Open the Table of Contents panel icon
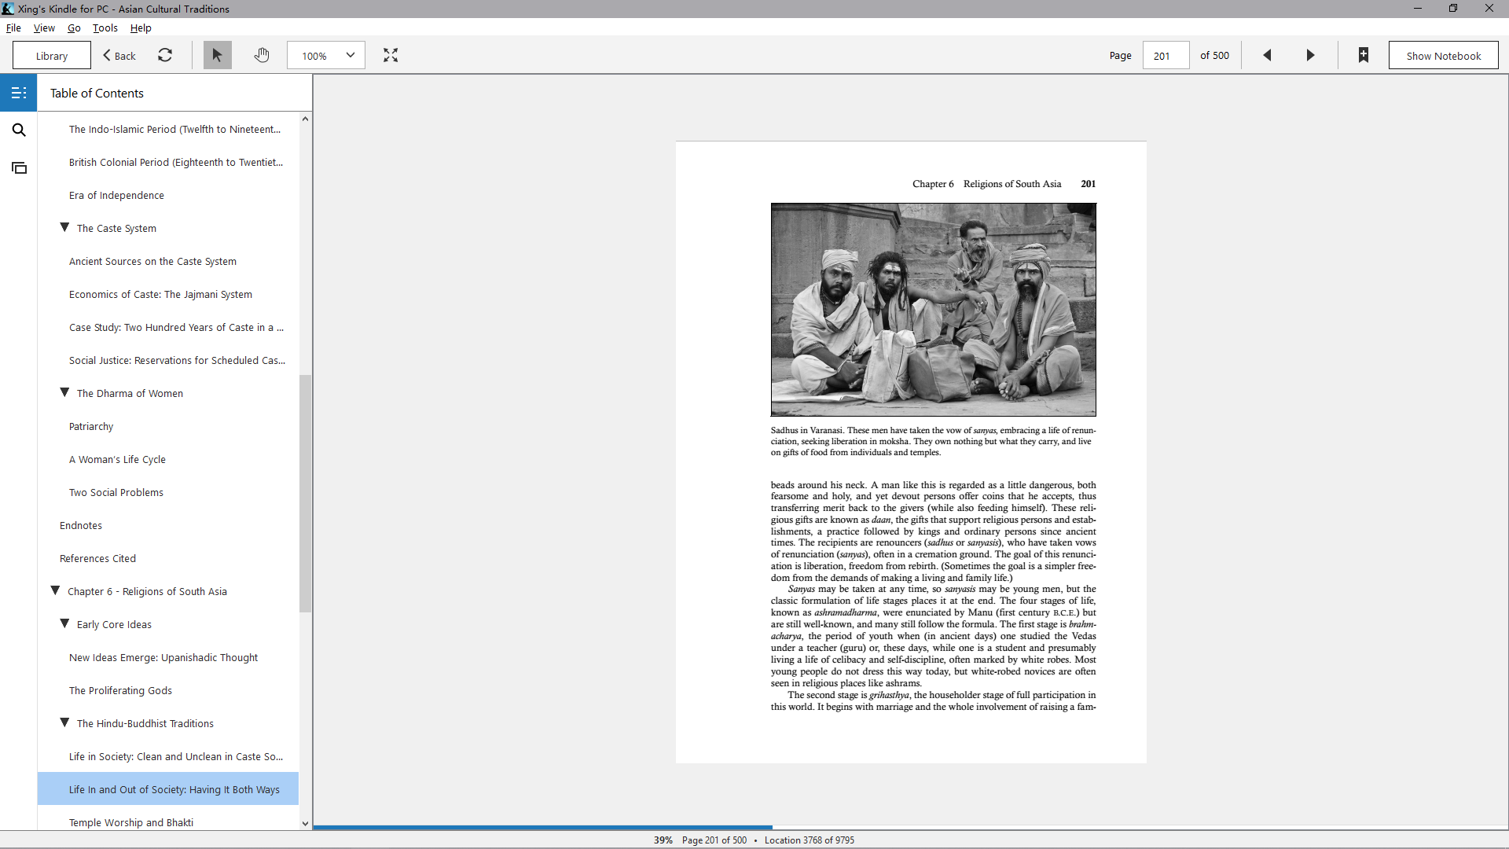The image size is (1509, 849). [x=19, y=93]
